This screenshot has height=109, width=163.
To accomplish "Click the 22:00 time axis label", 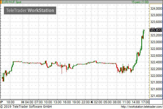I will coord(86,102).
